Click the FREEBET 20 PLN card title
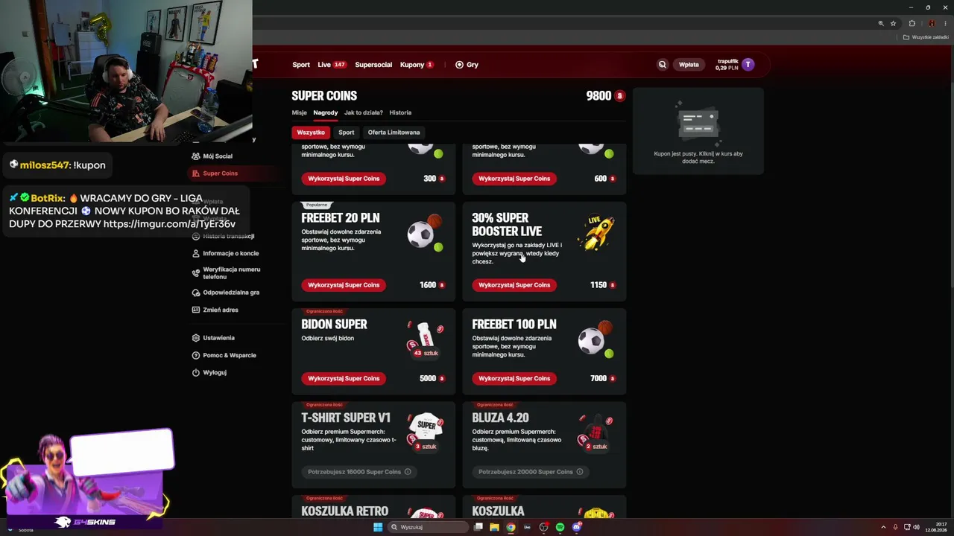This screenshot has height=536, width=954. point(341,218)
